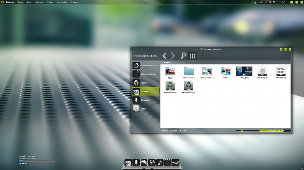This screenshot has height=170, width=304.
Task: Launch the panda icon in dock
Action: click(128, 162)
